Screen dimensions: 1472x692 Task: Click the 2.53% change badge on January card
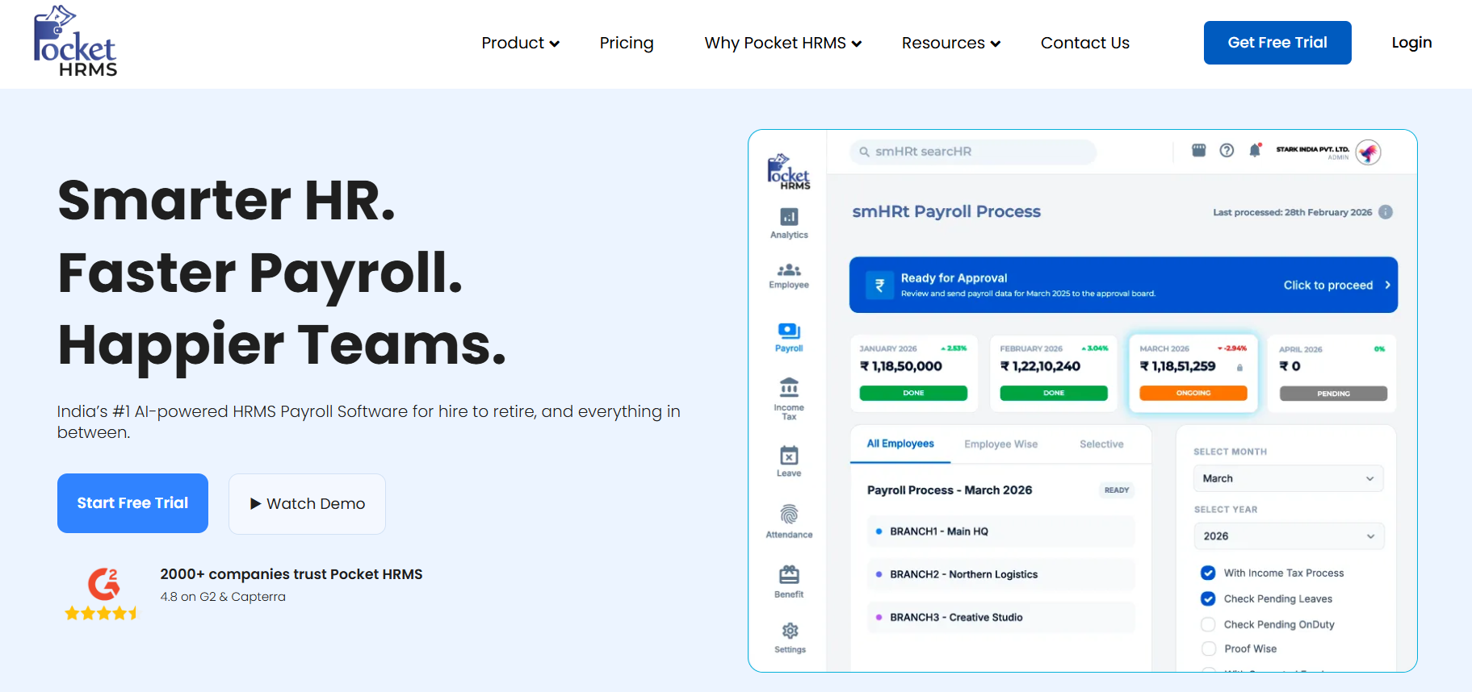pos(954,348)
